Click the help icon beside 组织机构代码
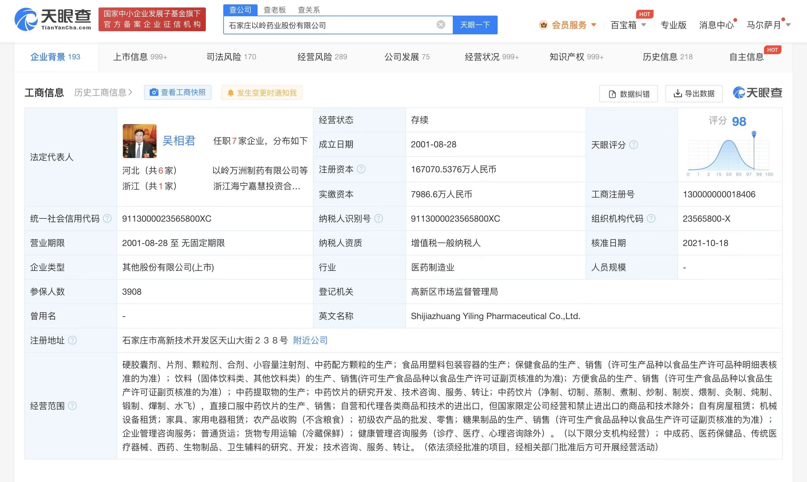Image resolution: width=807 pixels, height=482 pixels. (x=651, y=219)
